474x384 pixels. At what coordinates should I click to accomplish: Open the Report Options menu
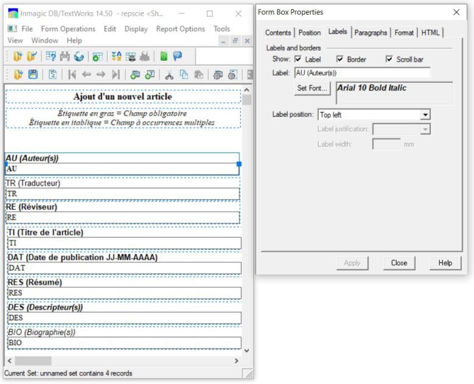pos(180,29)
